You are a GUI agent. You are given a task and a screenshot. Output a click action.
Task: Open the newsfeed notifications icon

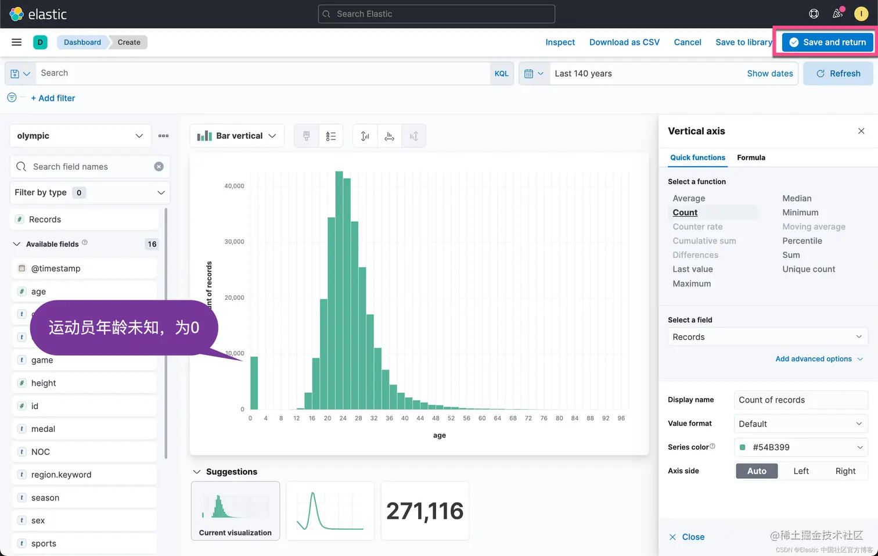(837, 14)
